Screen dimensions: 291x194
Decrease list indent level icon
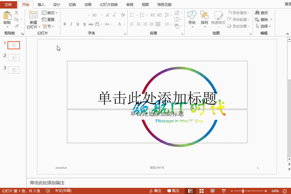pyautogui.click(x=153, y=15)
